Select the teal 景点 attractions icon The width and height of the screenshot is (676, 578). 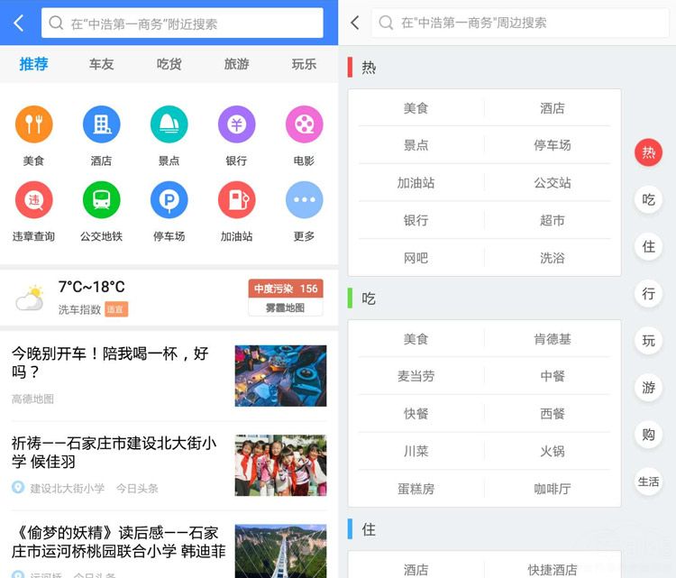tap(169, 124)
